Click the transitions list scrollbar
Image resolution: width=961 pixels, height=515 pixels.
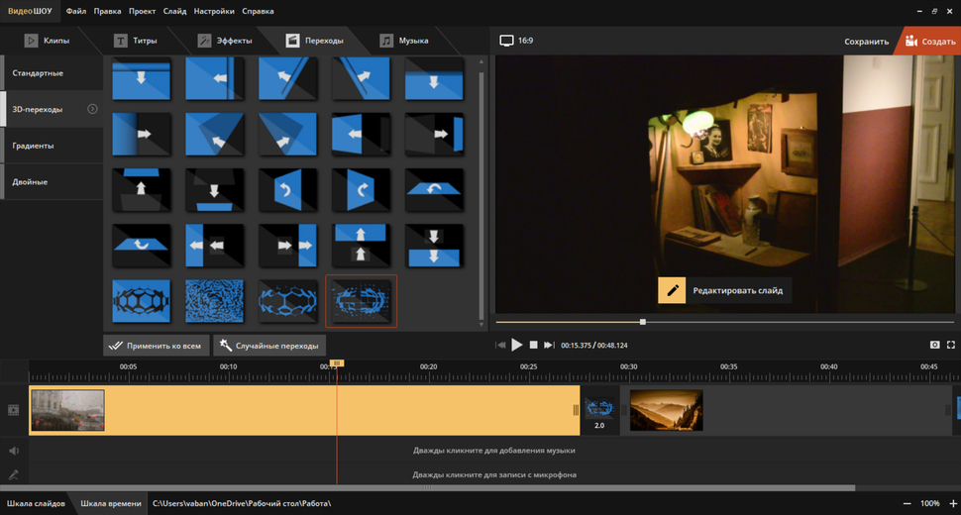click(481, 195)
